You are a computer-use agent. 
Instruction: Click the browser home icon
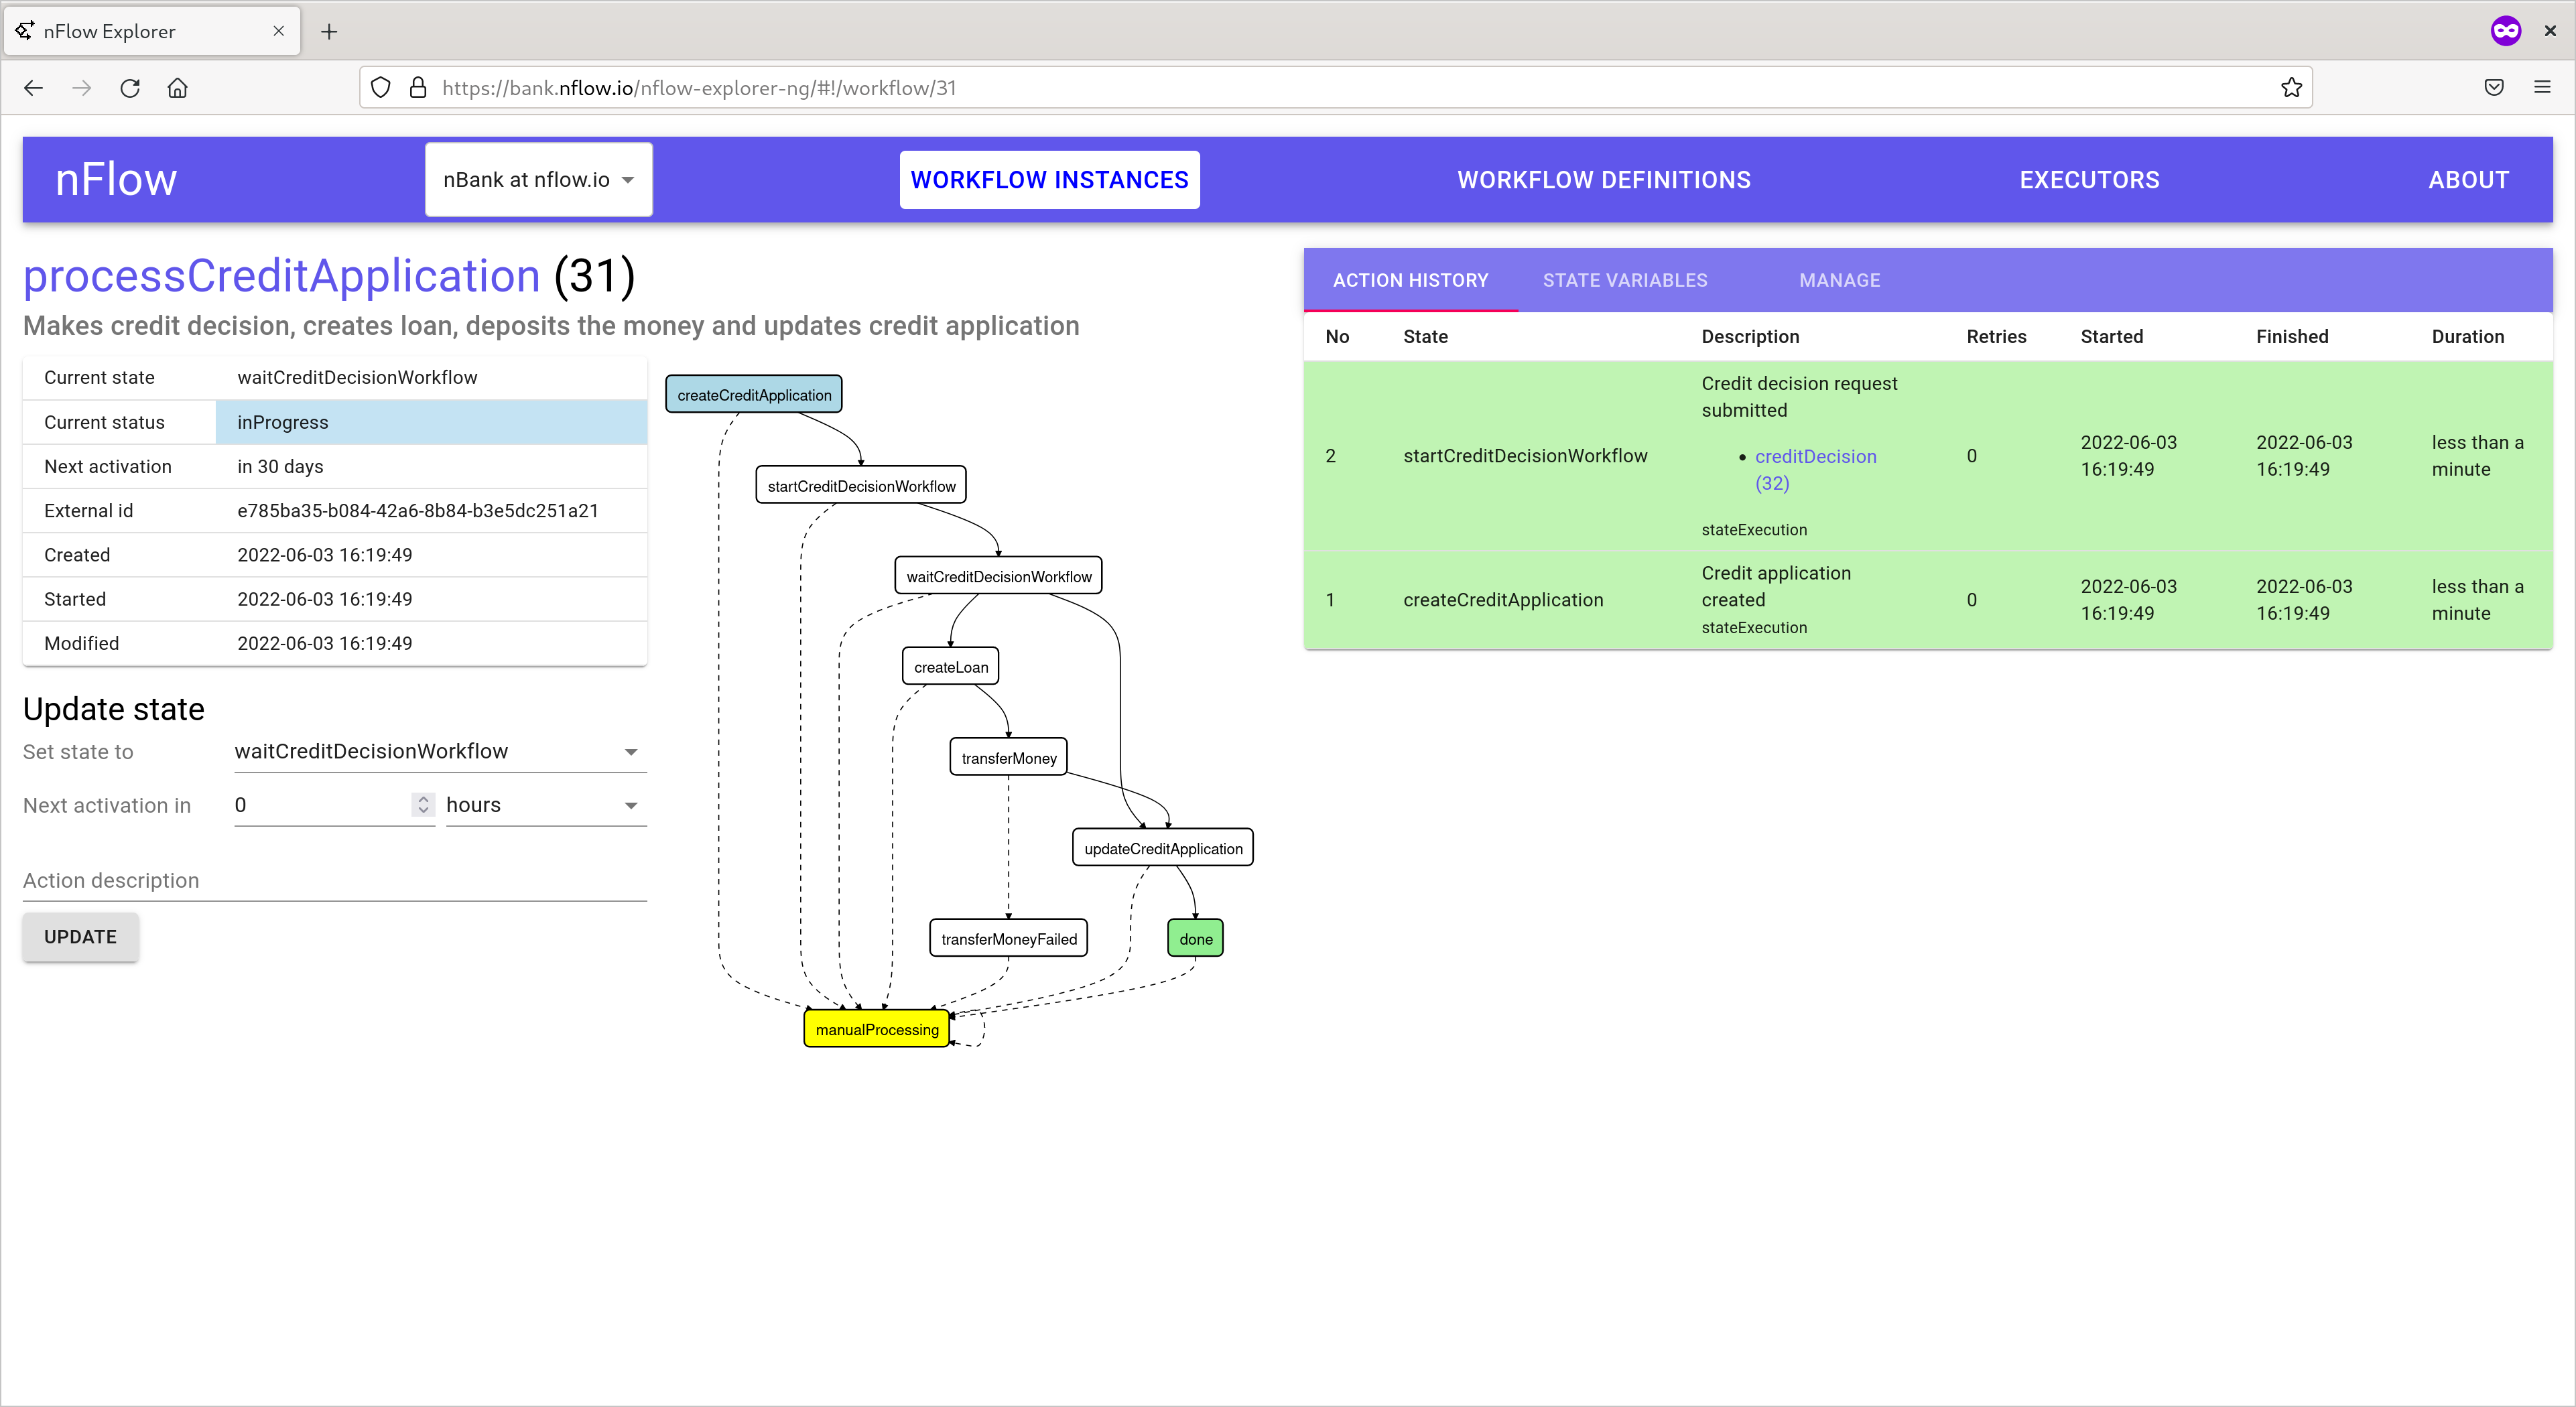point(178,88)
